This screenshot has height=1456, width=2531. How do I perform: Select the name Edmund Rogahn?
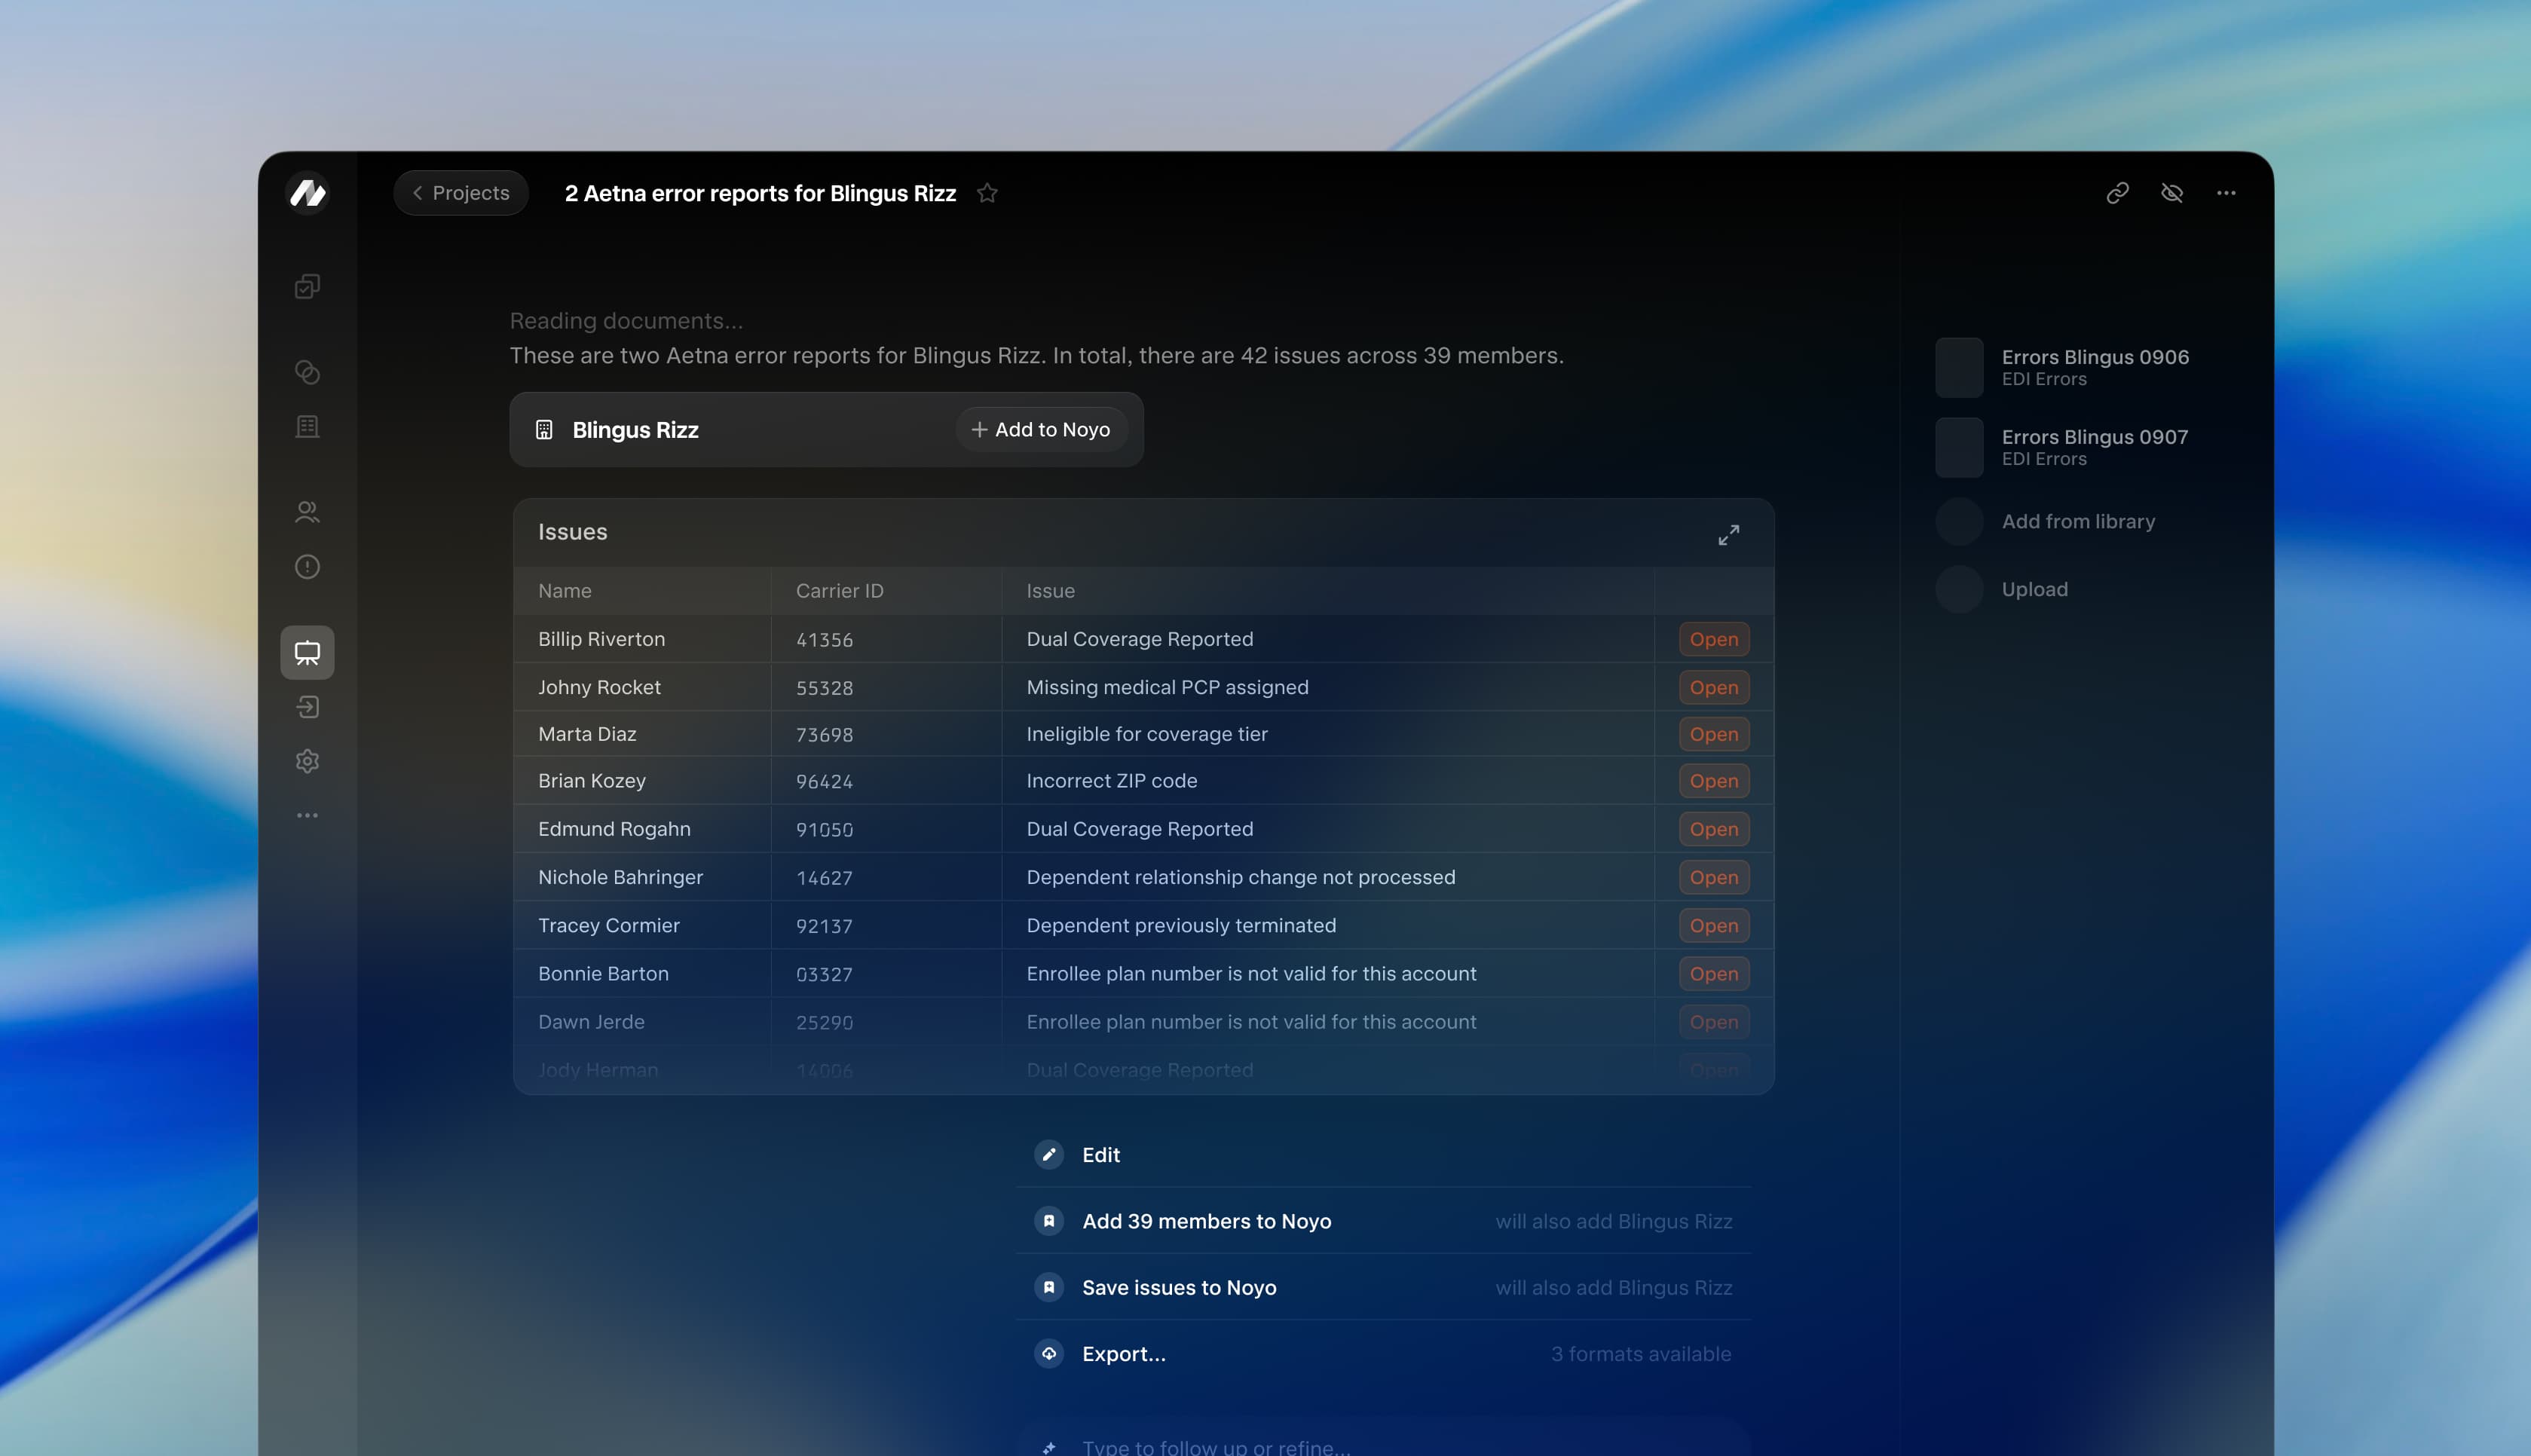pos(614,829)
